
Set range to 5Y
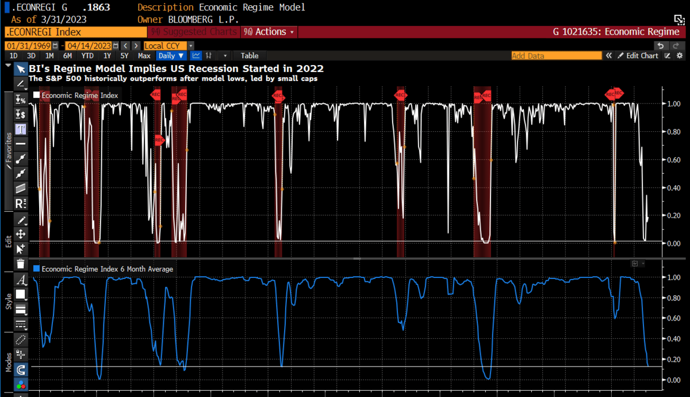pos(124,56)
